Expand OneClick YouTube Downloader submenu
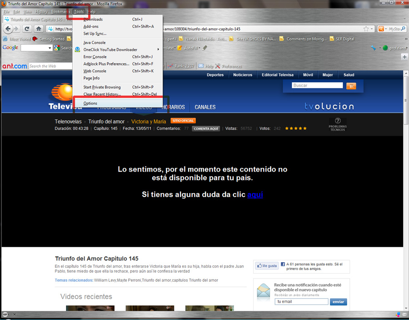The image size is (409, 320). point(118,49)
